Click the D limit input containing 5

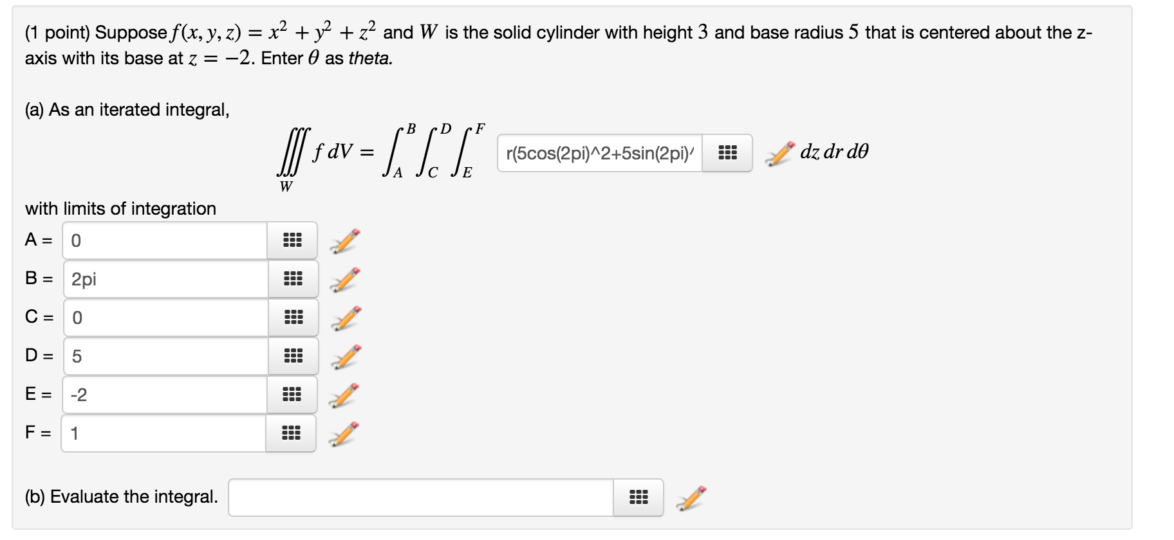coord(165,356)
